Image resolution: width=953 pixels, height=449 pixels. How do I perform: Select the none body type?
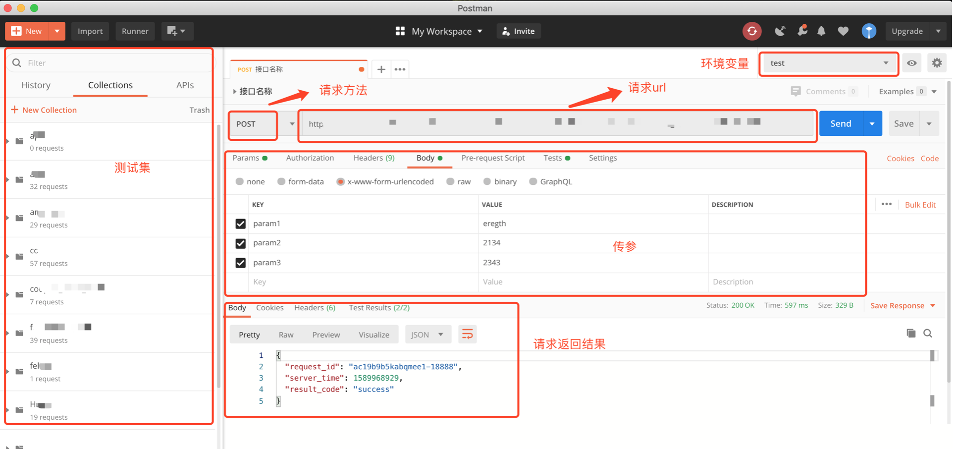point(240,181)
